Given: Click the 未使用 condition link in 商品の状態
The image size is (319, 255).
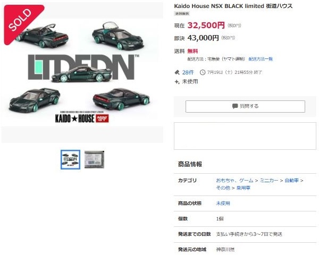Looking at the screenshot, I should coord(223,203).
